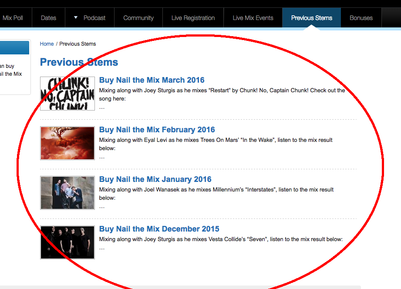
Task: Follow the Home breadcrumb link
Action: click(x=47, y=44)
